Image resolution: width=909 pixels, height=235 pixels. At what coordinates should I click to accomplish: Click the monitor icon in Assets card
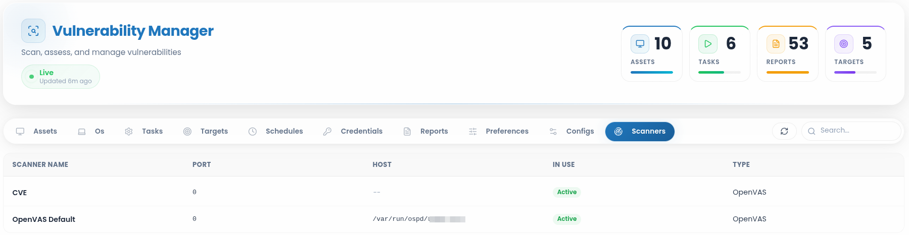pos(640,44)
